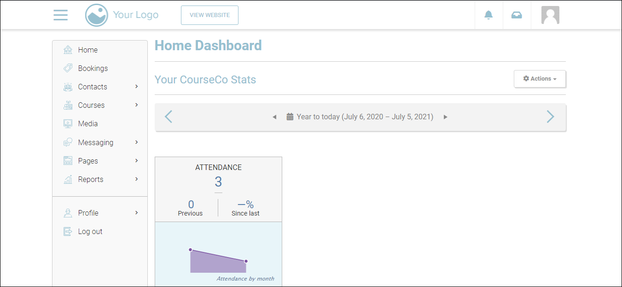Viewport: 622px width, 287px height.
Task: Expand the Courses submenu chevron
Action: (137, 105)
